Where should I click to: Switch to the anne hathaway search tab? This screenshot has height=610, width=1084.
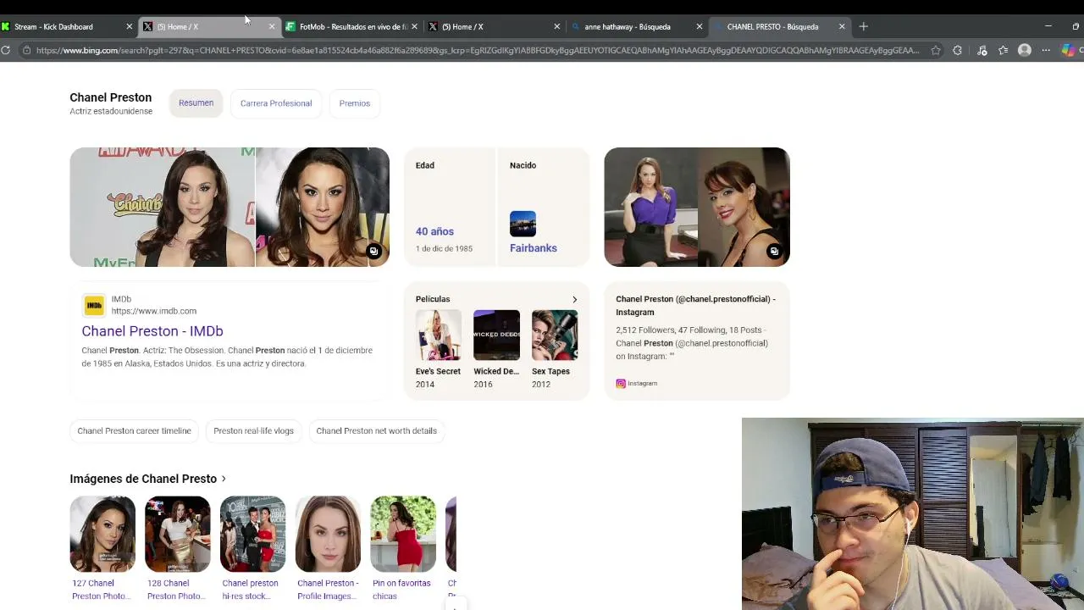tap(635, 26)
